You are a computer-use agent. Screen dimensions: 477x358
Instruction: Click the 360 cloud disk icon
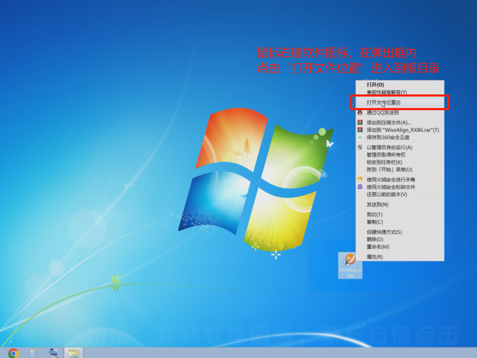360,137
